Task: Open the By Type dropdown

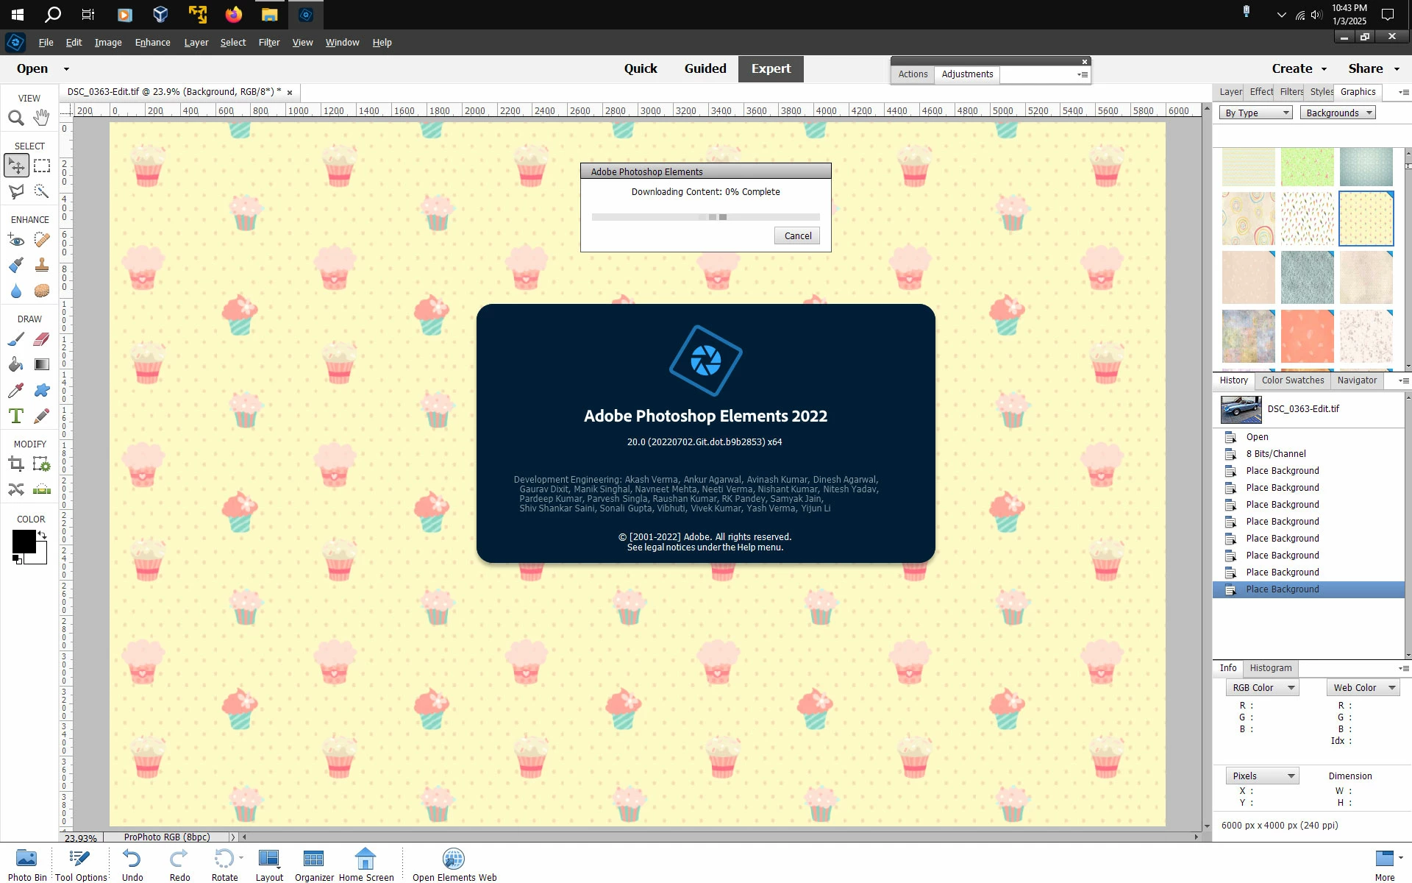Action: coord(1255,113)
